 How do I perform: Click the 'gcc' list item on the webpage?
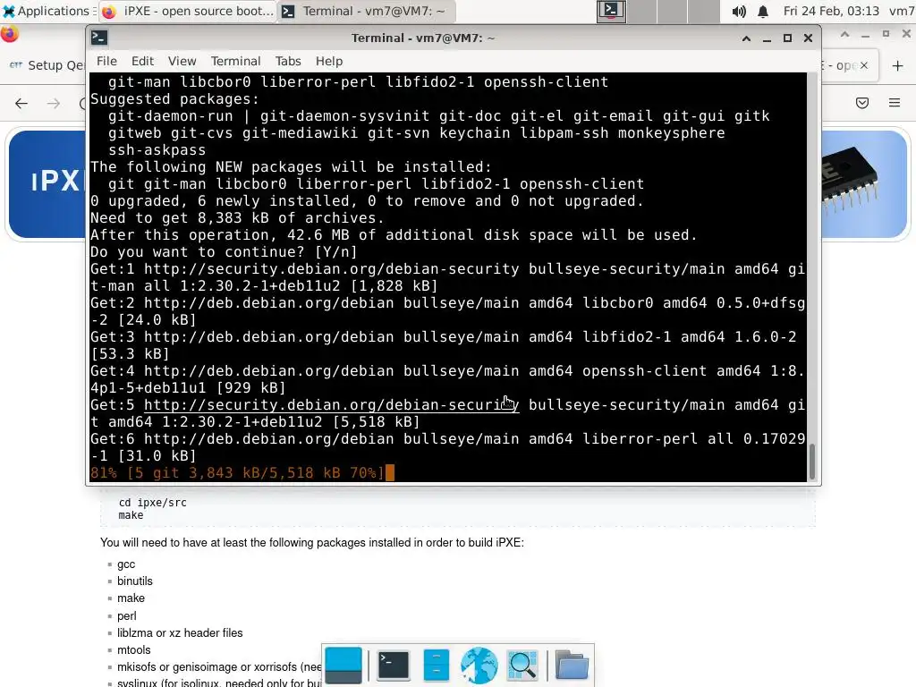pos(126,564)
